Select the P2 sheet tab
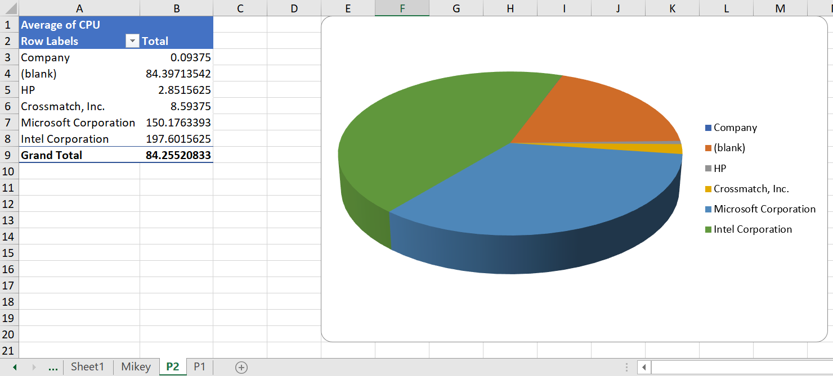 (x=172, y=366)
